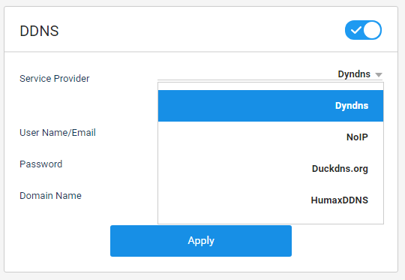Choose NoIP from the provider list
This screenshot has height=280, width=405.
(x=271, y=137)
